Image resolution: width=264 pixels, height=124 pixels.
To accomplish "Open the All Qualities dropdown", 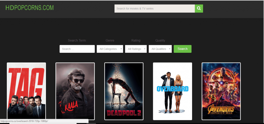I will coord(160,49).
